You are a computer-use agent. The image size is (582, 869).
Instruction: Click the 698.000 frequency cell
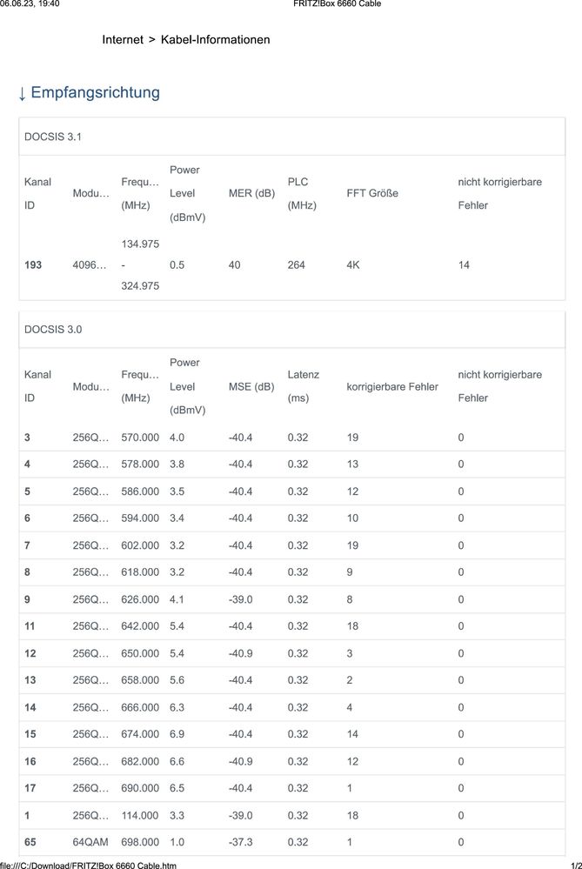pos(140,842)
